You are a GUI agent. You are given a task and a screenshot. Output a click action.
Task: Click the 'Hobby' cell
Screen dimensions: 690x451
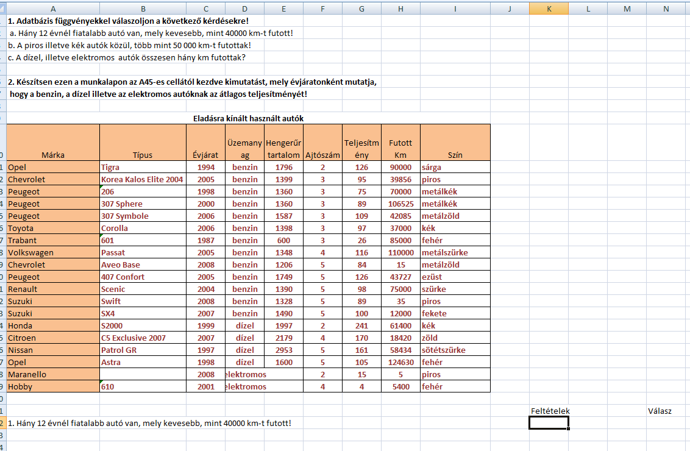point(53,387)
